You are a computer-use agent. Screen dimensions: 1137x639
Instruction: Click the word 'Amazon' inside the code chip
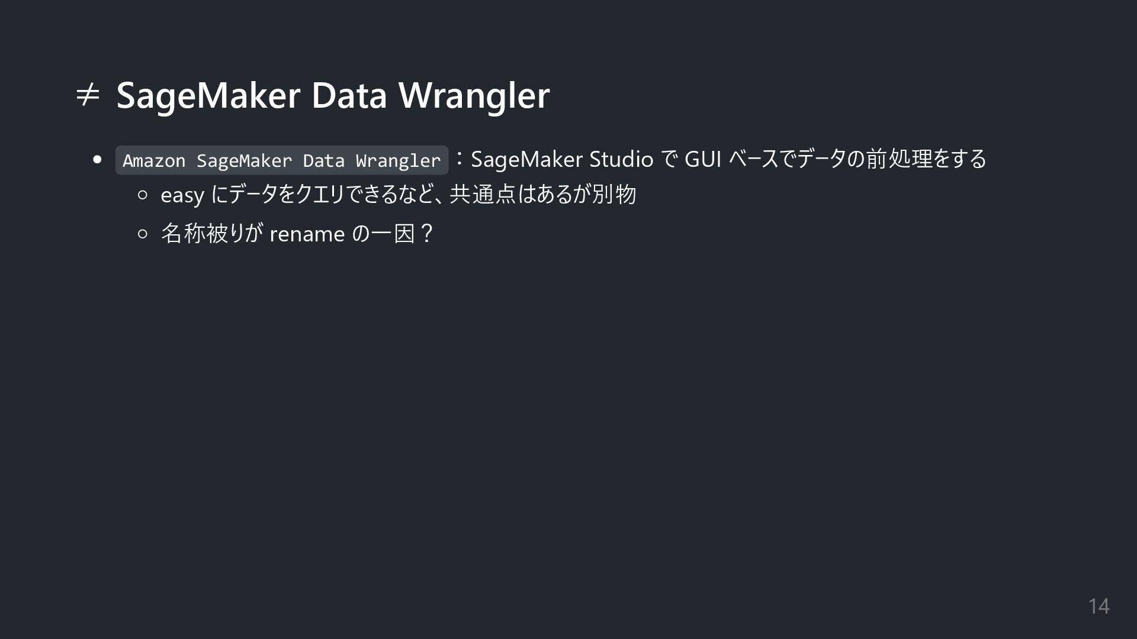(x=154, y=160)
